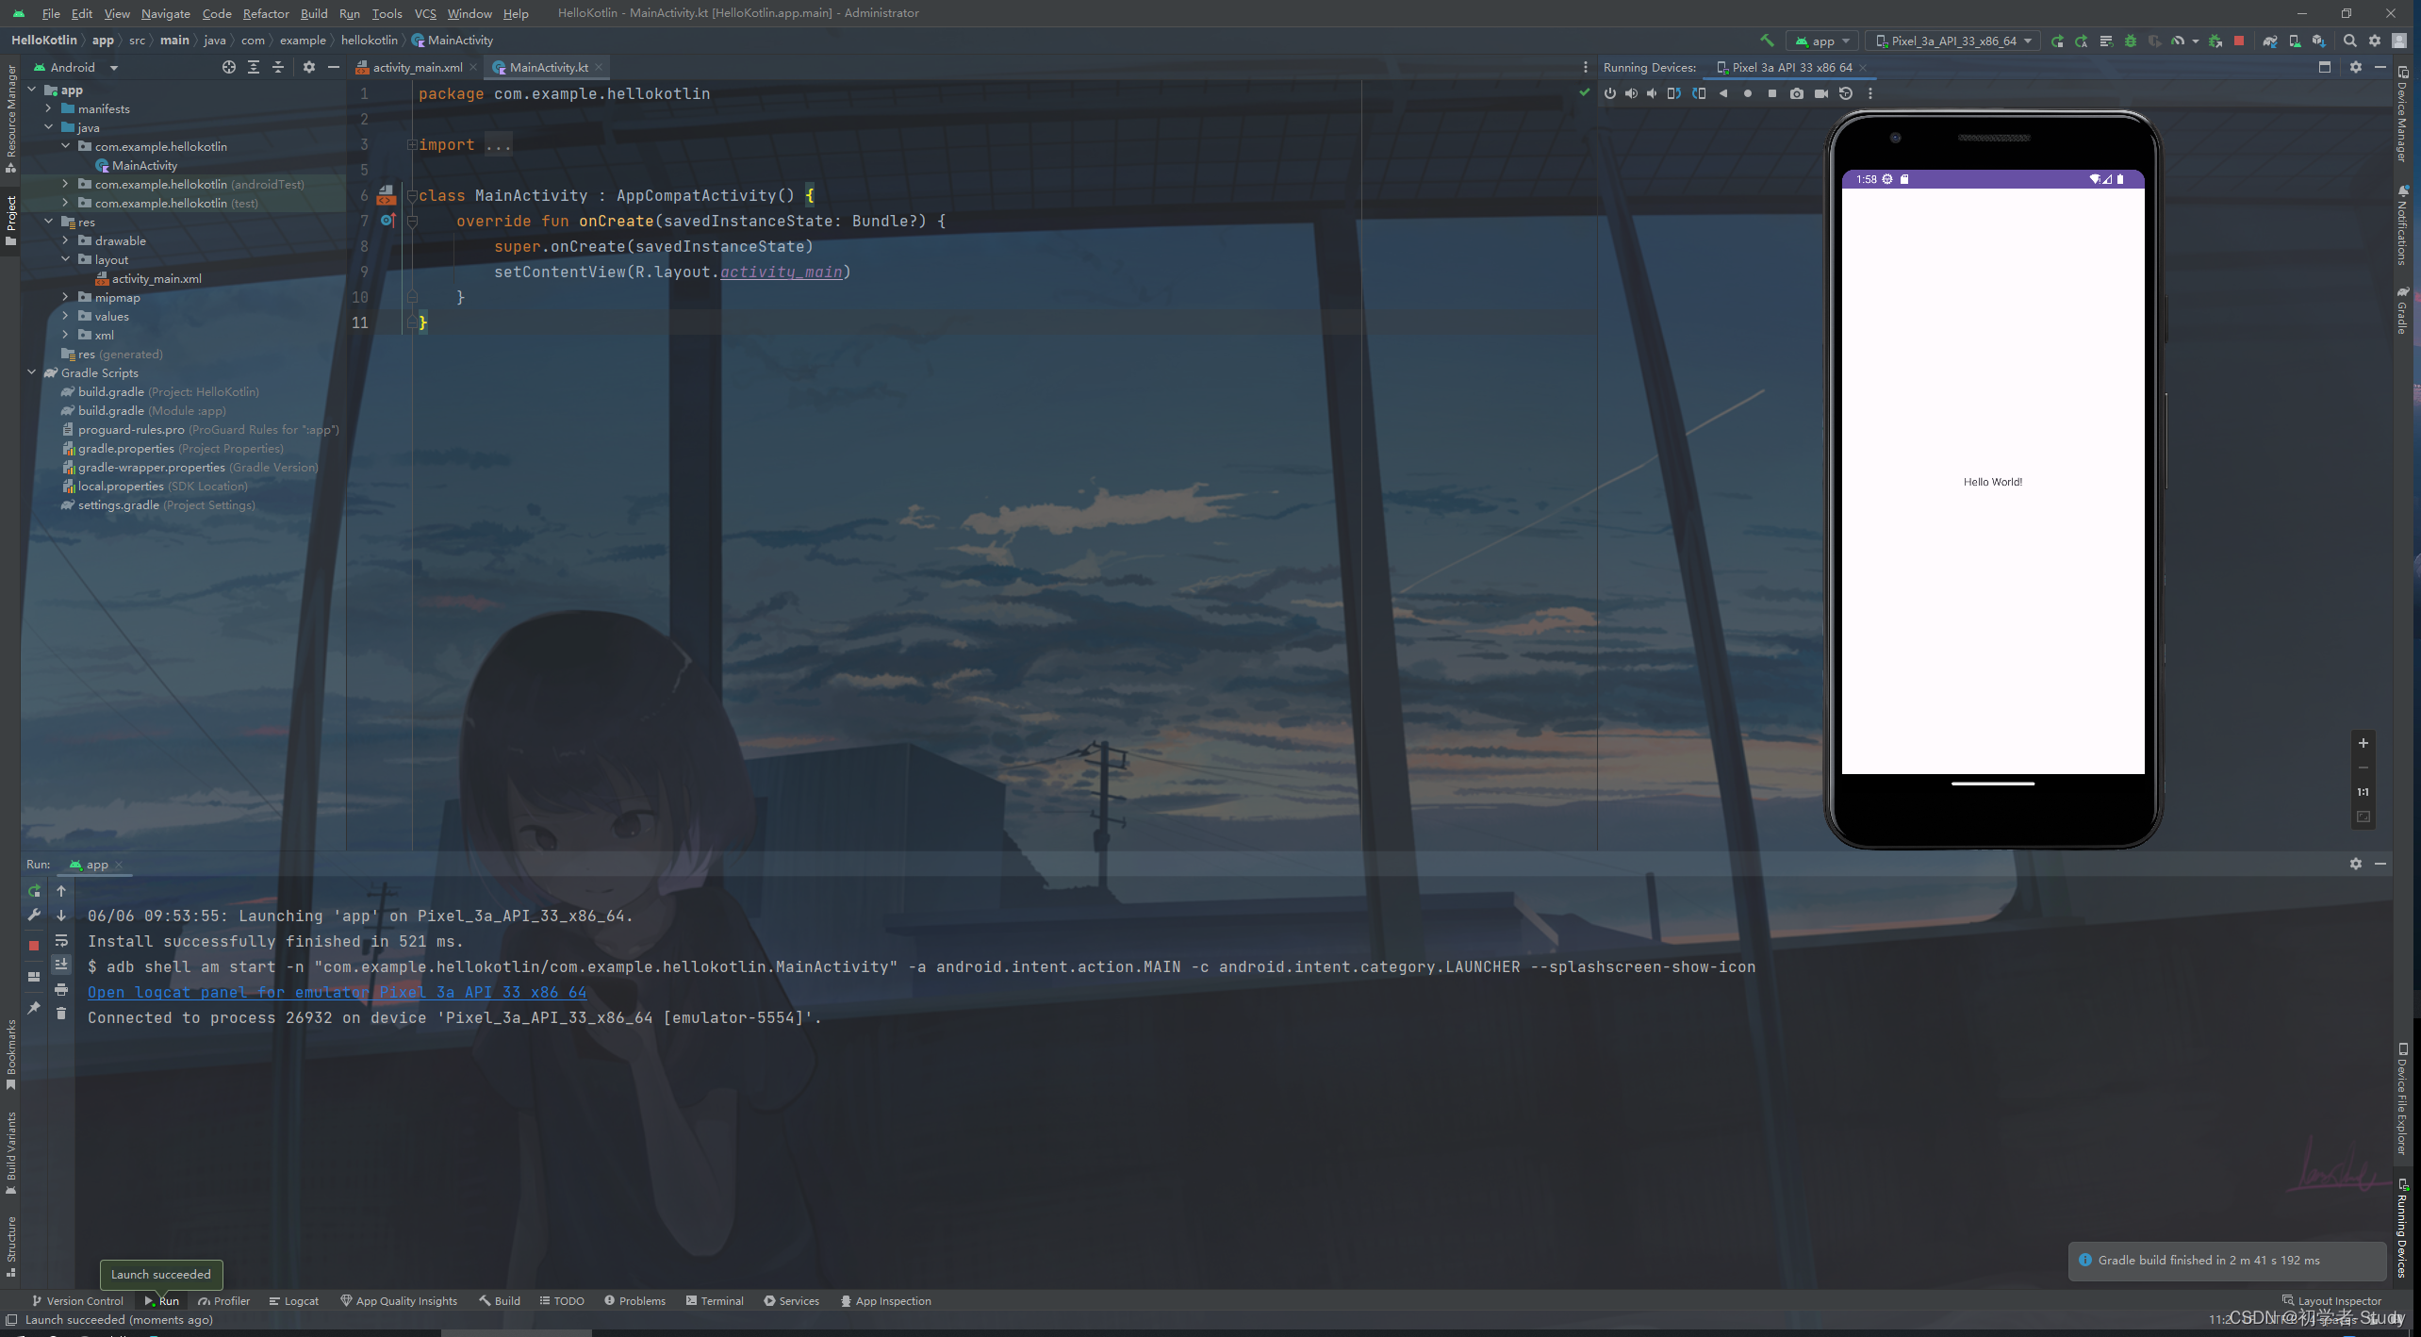
Task: Expand folded import block in editor
Action: (x=412, y=144)
